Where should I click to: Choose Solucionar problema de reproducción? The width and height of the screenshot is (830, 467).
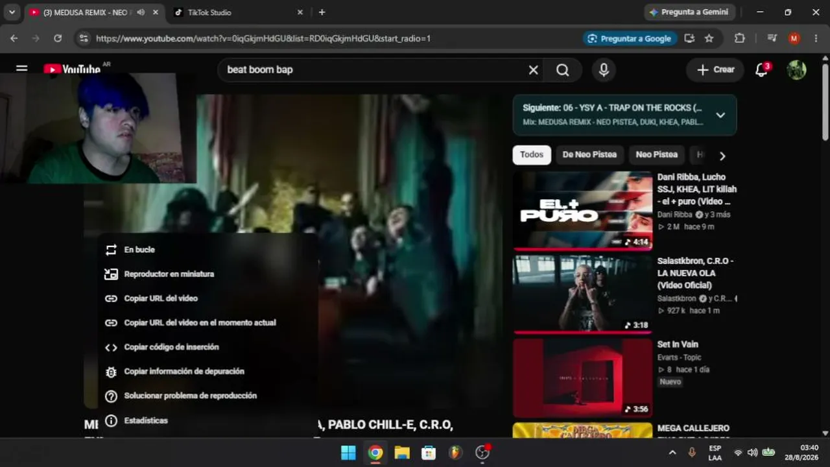(x=207, y=396)
